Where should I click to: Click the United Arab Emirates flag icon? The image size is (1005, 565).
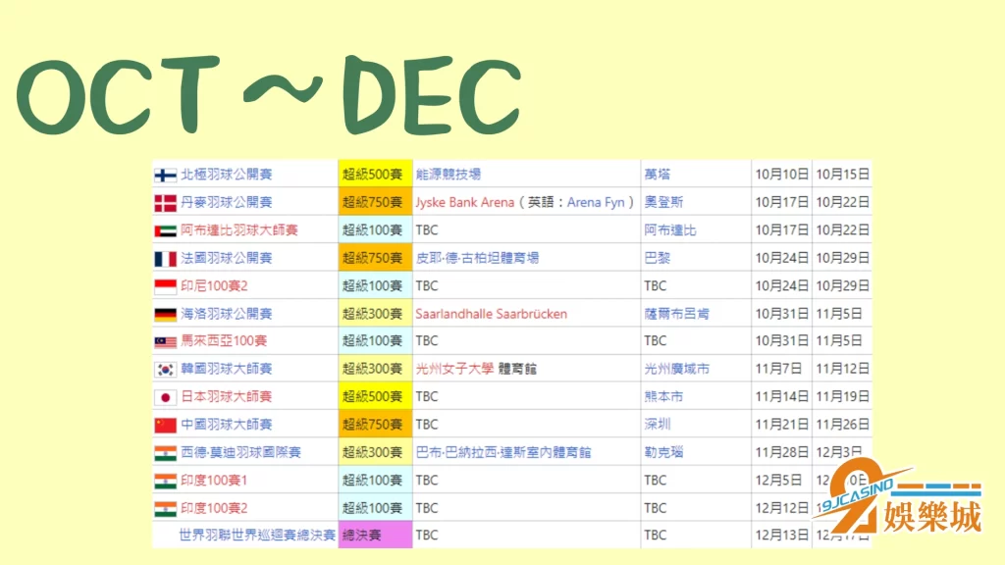165,231
